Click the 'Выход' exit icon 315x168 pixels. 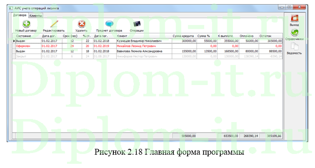[x=294, y=19]
